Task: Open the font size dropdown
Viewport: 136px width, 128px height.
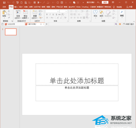Action: click(66, 11)
